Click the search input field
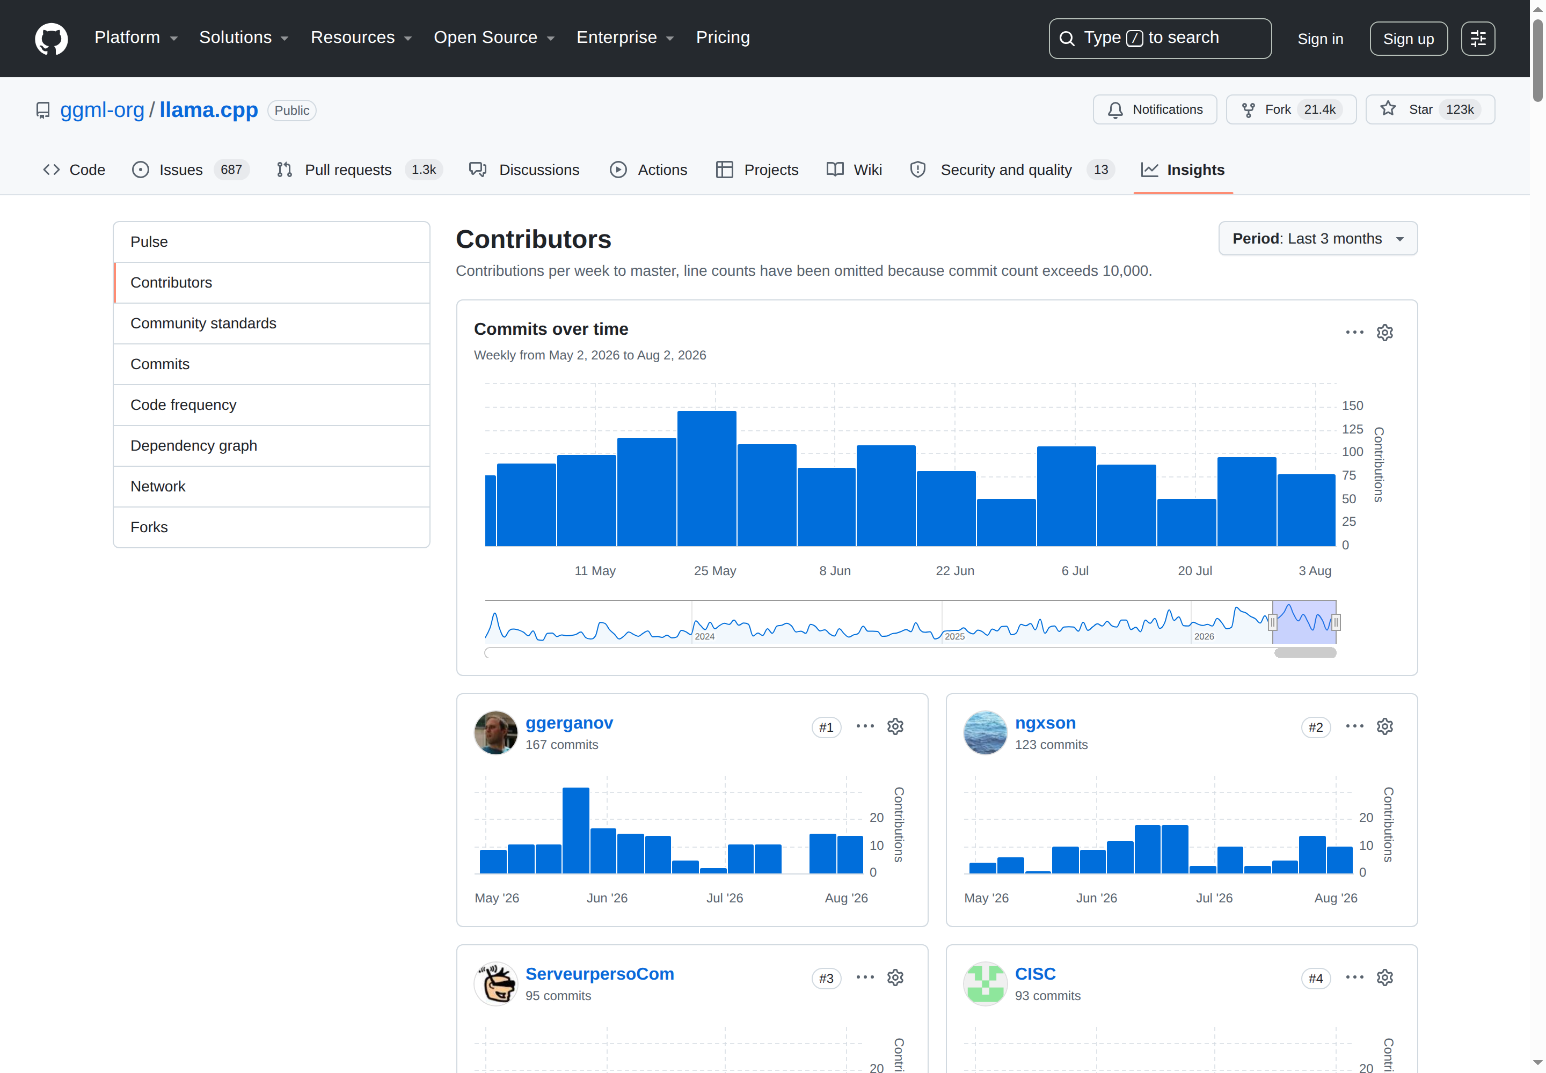Viewport: 1546px width, 1073px height. click(x=1160, y=39)
